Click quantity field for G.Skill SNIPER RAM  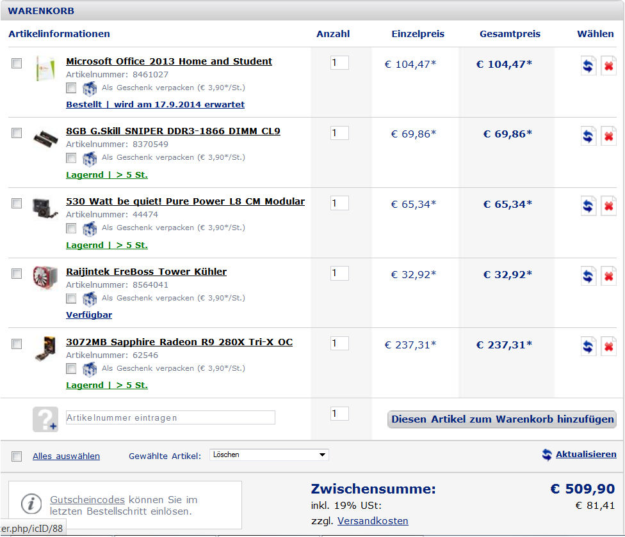(339, 133)
